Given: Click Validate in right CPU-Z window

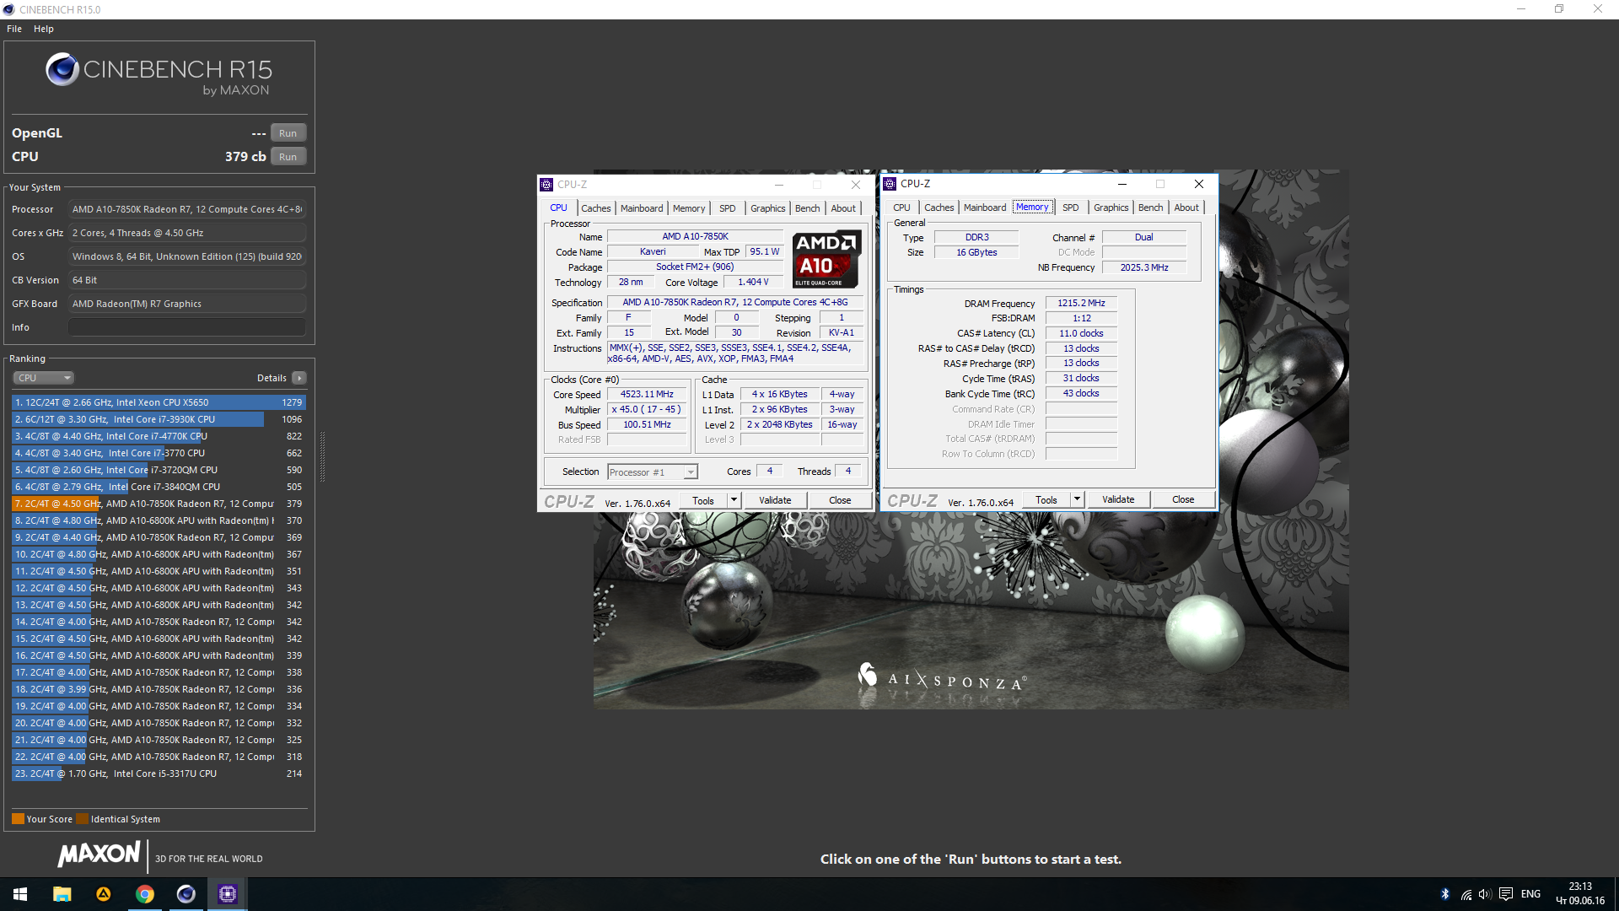Looking at the screenshot, I should [1118, 500].
